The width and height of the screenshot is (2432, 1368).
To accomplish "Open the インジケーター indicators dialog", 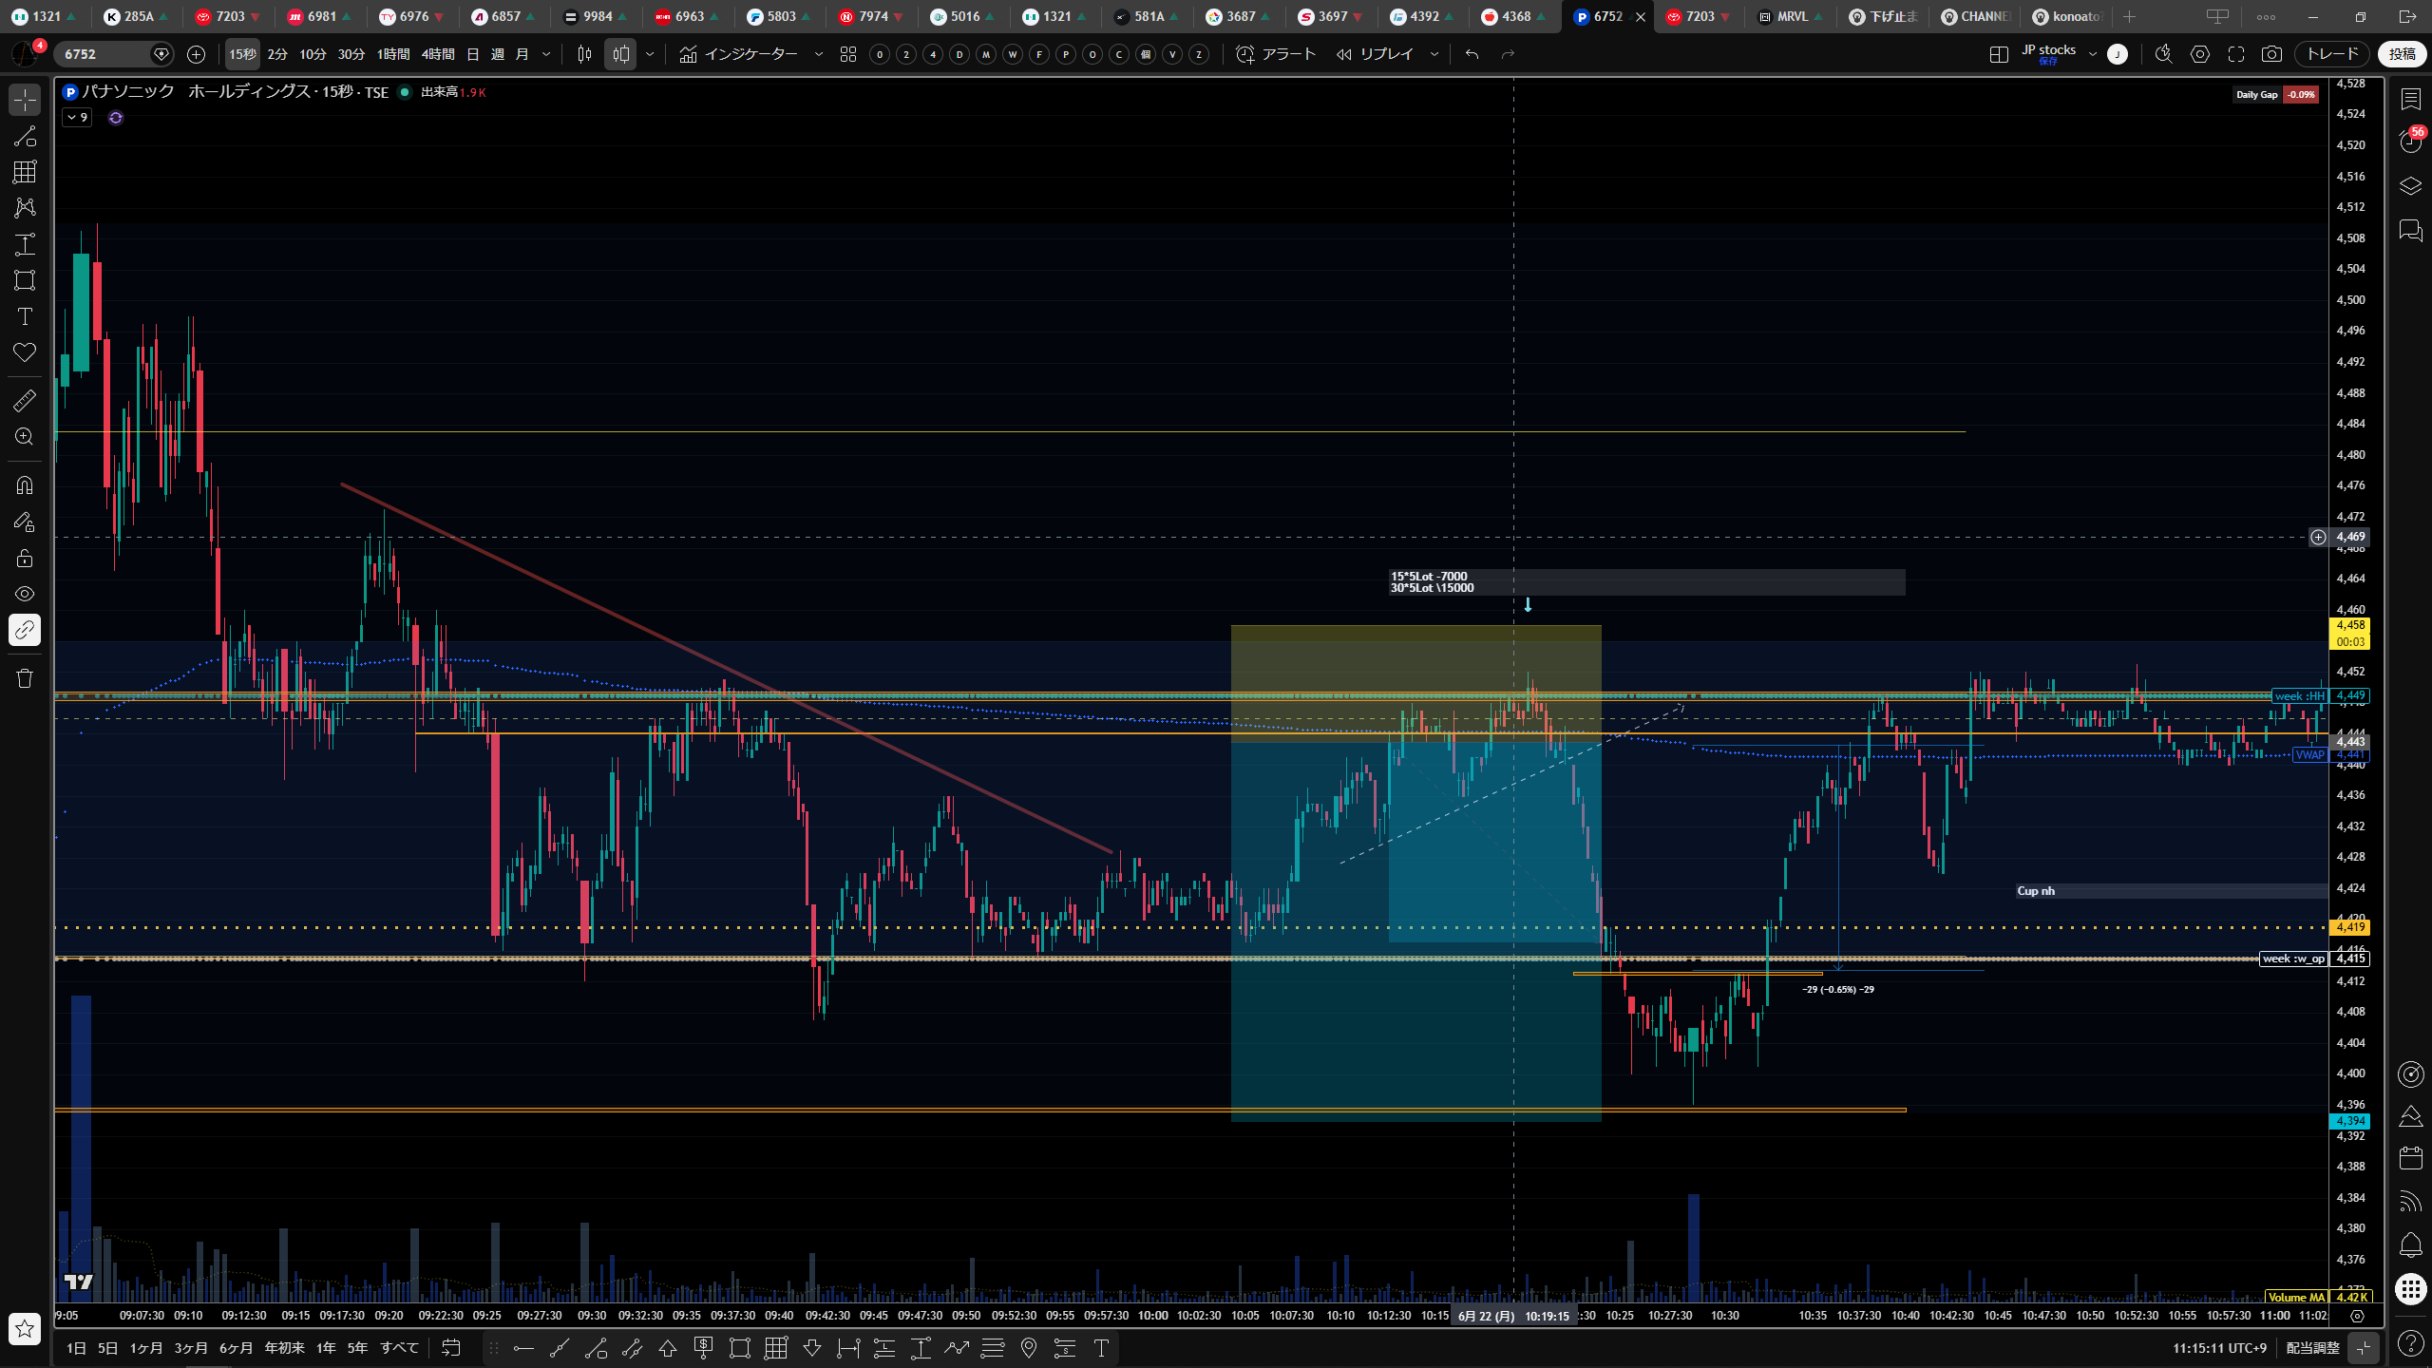I will 739,54.
